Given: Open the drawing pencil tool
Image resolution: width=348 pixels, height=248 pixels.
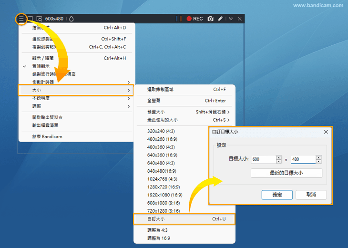Looking at the screenshot, I should coord(220,19).
